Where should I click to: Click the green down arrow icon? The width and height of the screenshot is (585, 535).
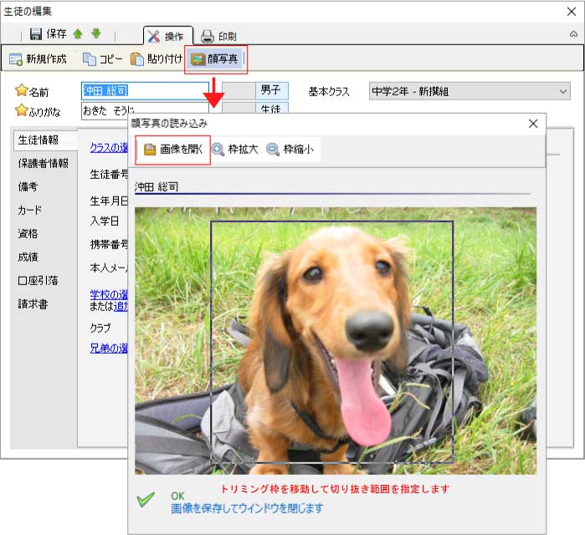click(x=96, y=33)
